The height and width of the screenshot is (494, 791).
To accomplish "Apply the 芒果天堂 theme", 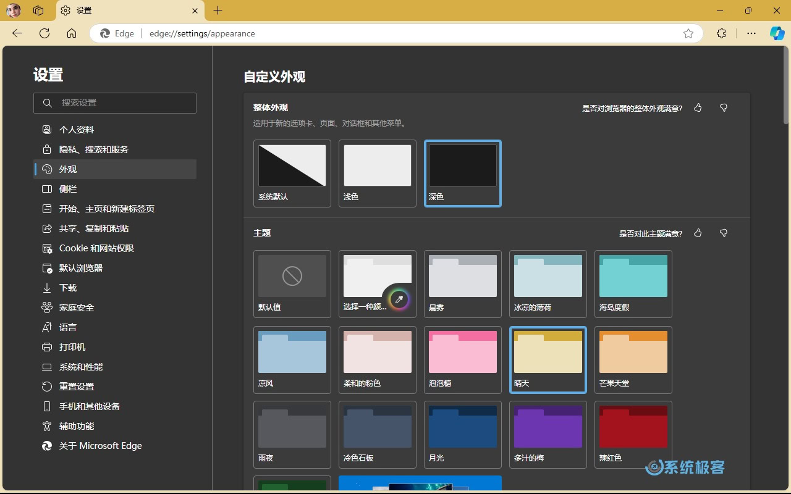I will [633, 359].
